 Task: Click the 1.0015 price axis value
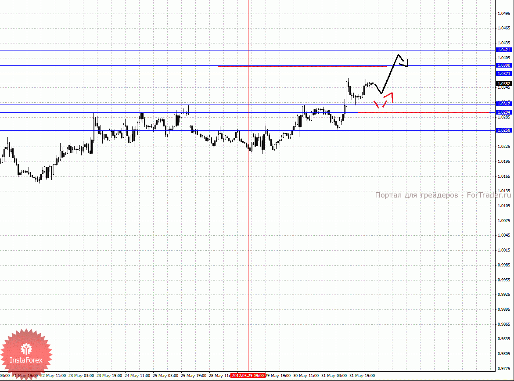point(504,250)
